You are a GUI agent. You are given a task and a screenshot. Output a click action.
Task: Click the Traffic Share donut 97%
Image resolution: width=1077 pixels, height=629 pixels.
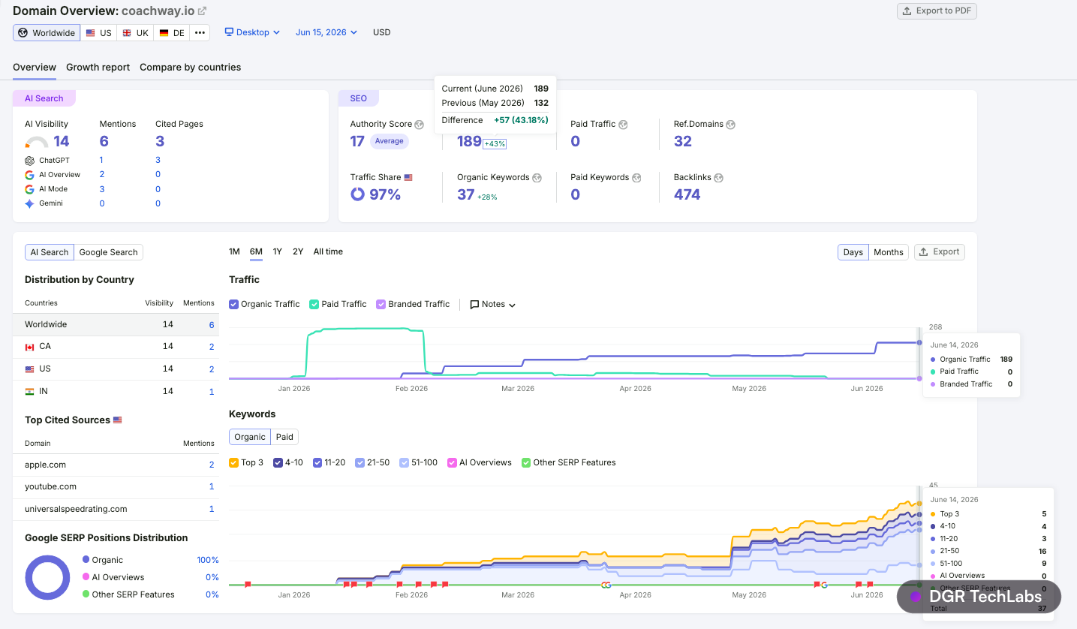tap(357, 194)
